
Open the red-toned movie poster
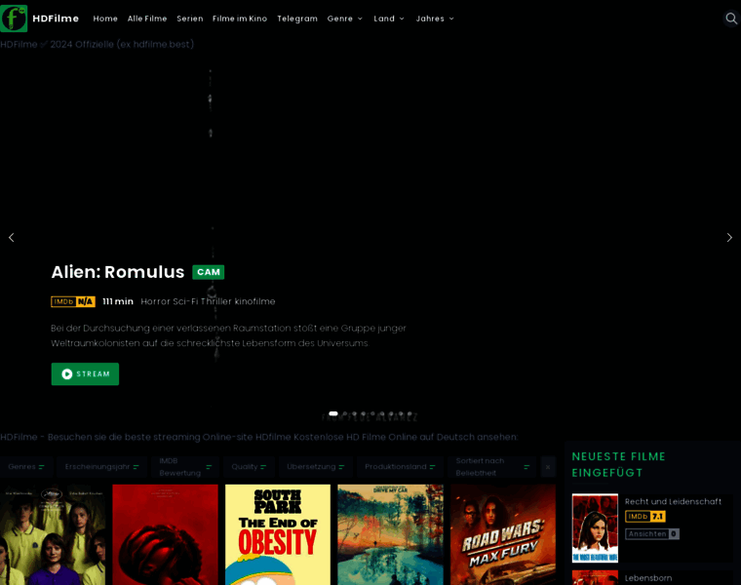[x=166, y=534]
